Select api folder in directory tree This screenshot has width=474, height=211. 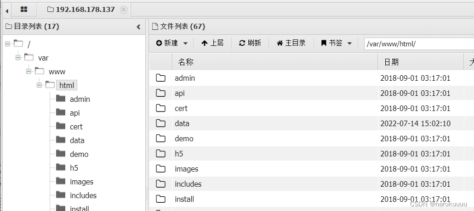pos(74,113)
